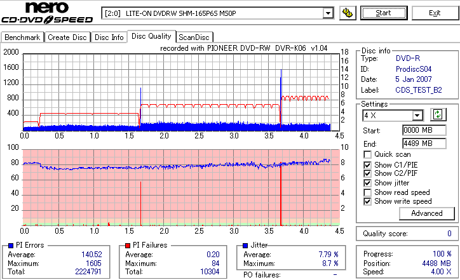Click the Jitter average 7.79 %
Viewport: 460px width, 280px height.
(x=328, y=255)
